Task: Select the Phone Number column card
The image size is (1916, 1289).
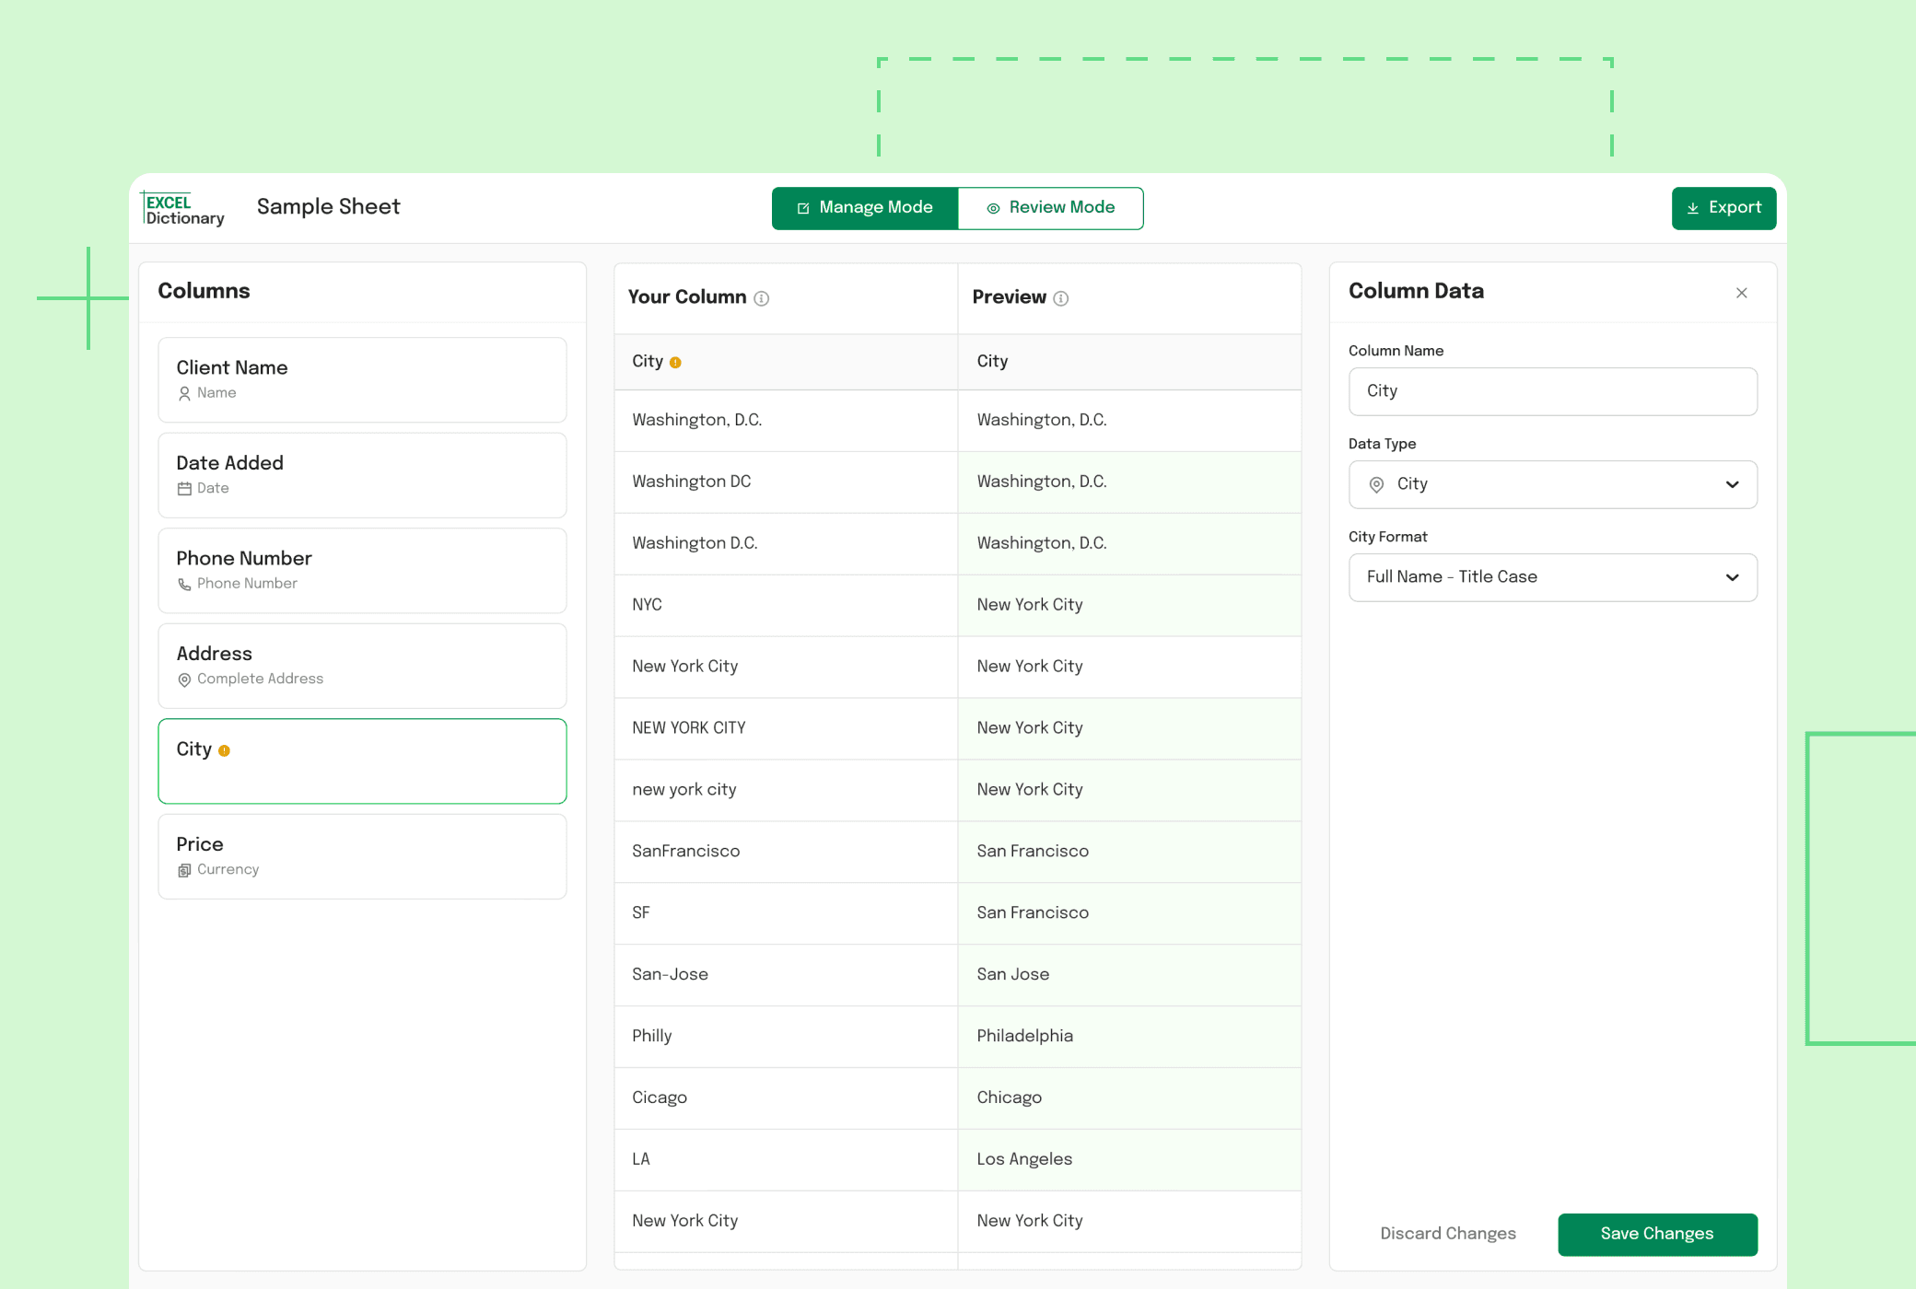Action: pyautogui.click(x=362, y=570)
